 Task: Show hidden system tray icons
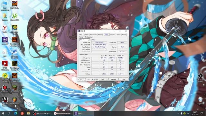point(178,113)
